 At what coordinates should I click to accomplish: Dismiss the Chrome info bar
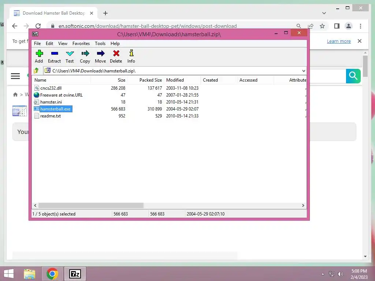point(360,41)
